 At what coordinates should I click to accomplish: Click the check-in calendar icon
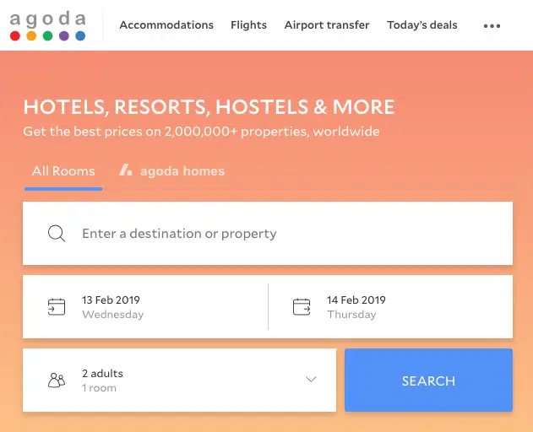click(x=57, y=307)
